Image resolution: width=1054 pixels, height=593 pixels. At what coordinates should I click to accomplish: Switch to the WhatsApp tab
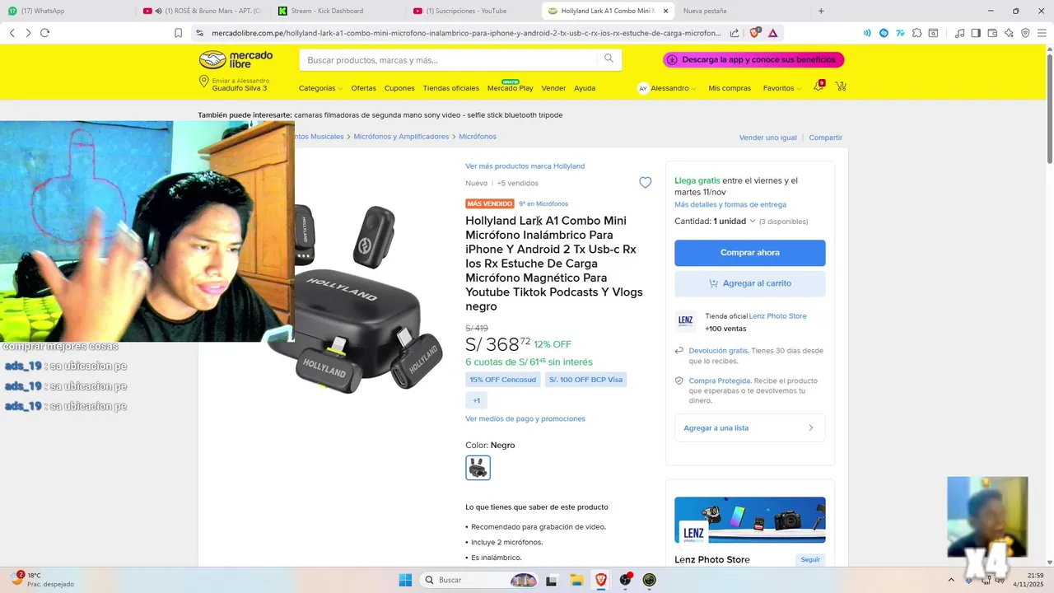coord(66,11)
